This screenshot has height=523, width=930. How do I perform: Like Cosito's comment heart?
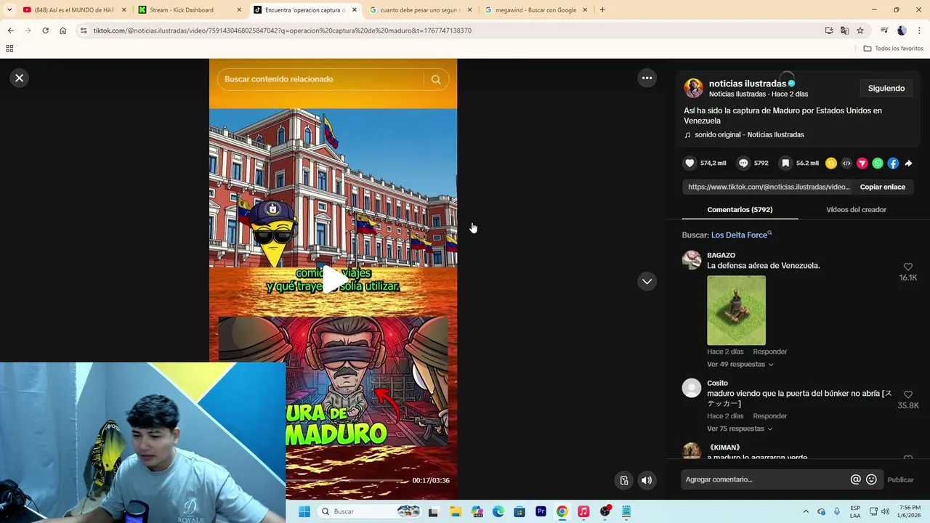(907, 394)
